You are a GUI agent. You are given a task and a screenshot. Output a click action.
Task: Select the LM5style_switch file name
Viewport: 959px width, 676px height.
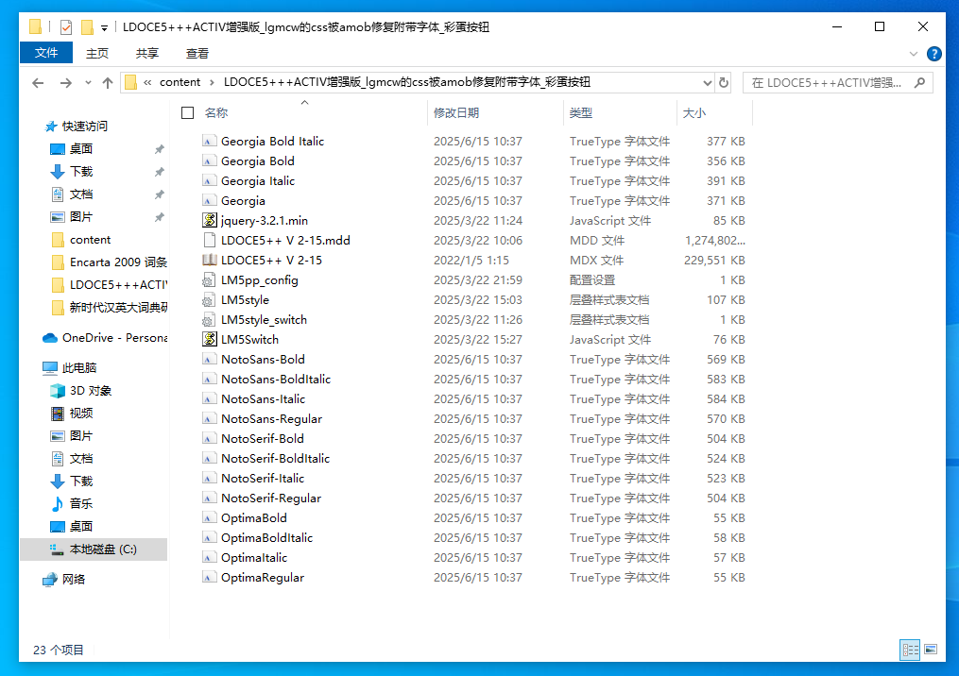click(265, 320)
